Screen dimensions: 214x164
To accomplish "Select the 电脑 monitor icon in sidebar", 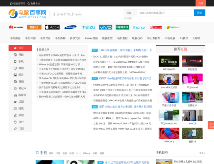I will pos(15,68).
